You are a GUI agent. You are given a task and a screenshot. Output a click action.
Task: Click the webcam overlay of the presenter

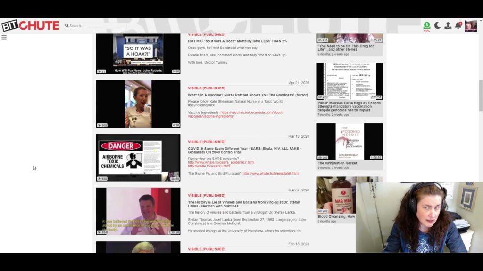[419, 217]
